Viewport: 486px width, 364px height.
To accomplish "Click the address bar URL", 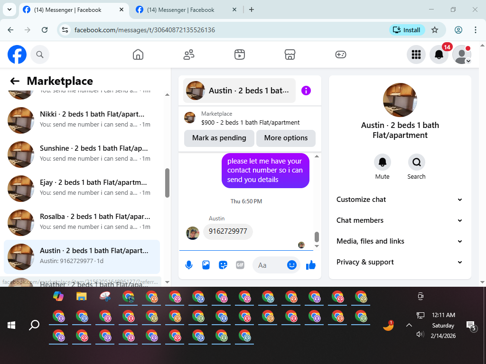I will (144, 30).
